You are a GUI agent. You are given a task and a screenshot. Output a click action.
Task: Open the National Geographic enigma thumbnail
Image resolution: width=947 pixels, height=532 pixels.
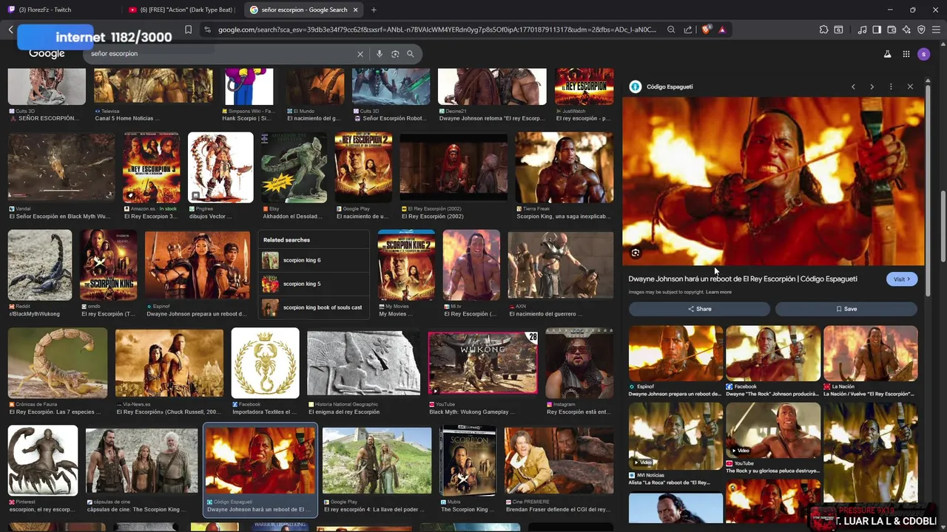(363, 363)
